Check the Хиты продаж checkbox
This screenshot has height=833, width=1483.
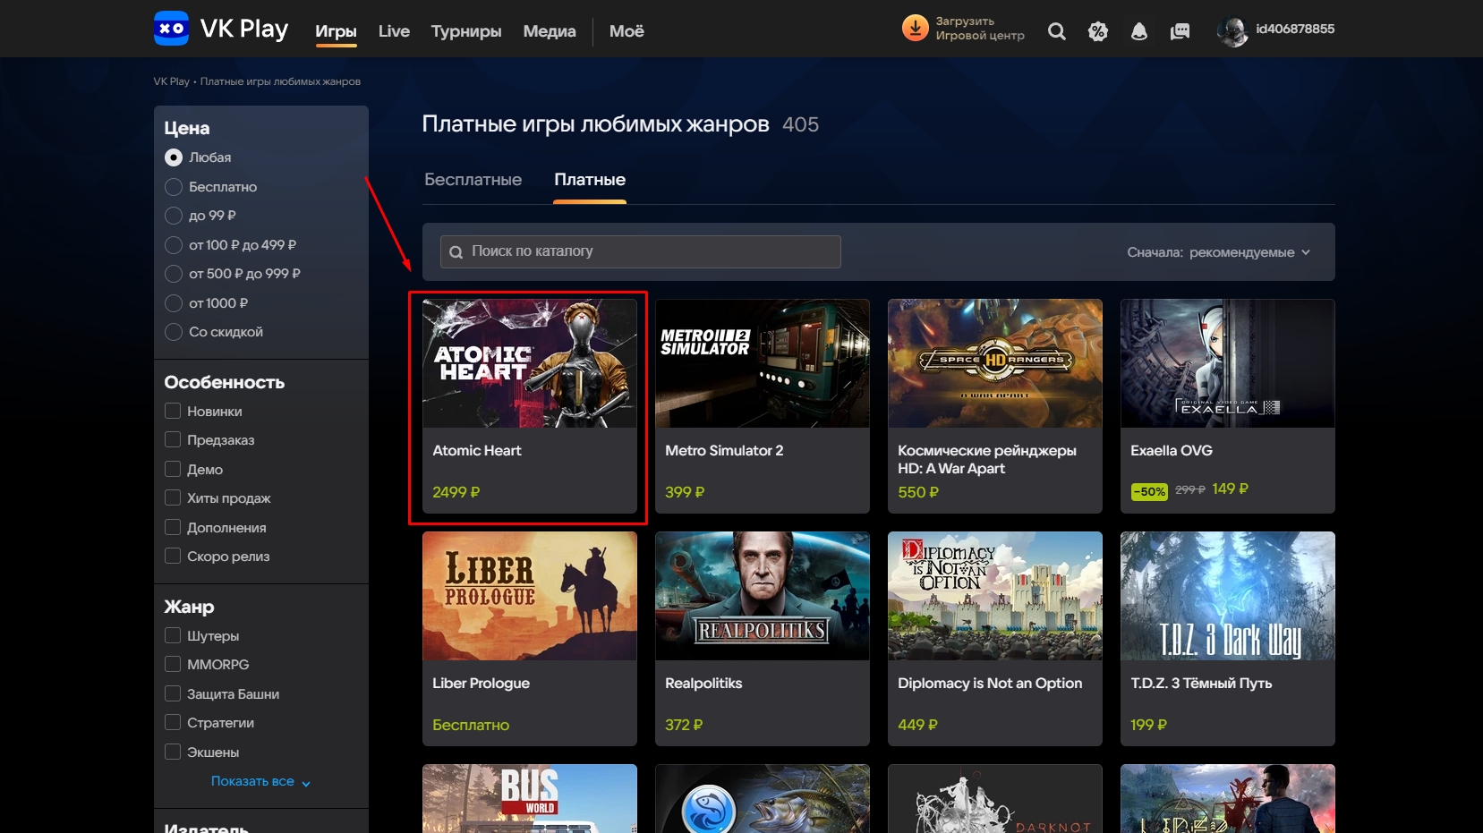tap(173, 497)
